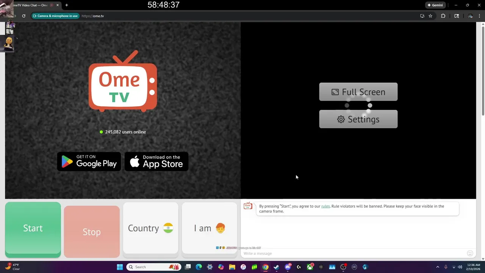The width and height of the screenshot is (485, 273).
Task: Reload the page
Action: [23, 16]
